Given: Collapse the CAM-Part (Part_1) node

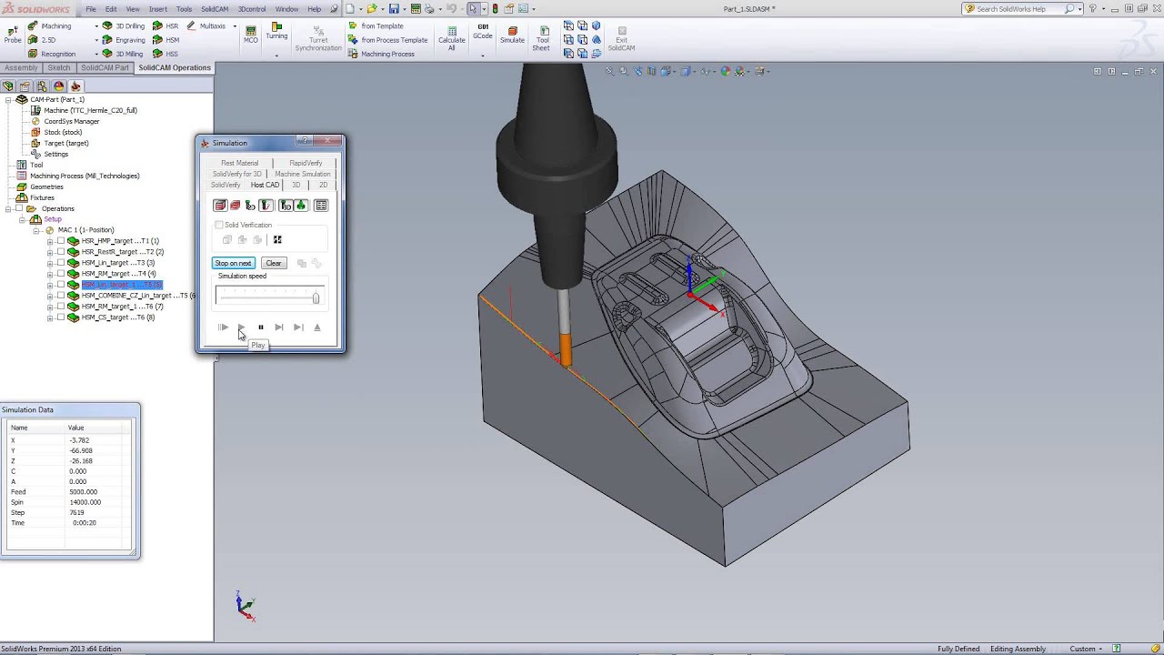Looking at the screenshot, I should (8, 99).
